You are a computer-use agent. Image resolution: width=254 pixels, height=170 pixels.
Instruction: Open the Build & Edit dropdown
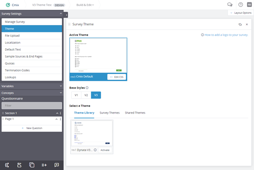tap(85, 5)
